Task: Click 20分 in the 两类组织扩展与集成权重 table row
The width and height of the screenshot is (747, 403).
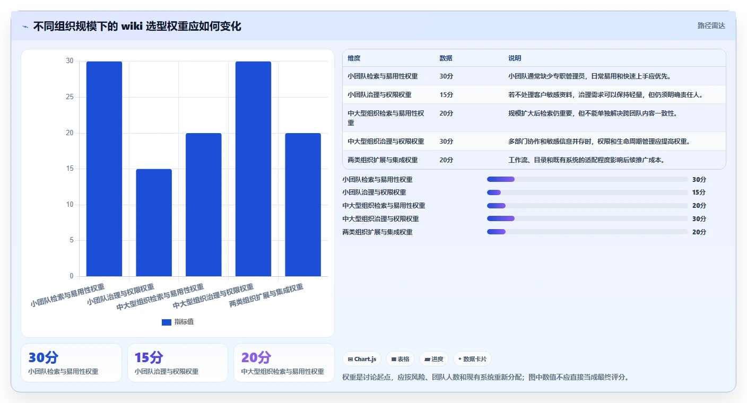Action: 446,160
